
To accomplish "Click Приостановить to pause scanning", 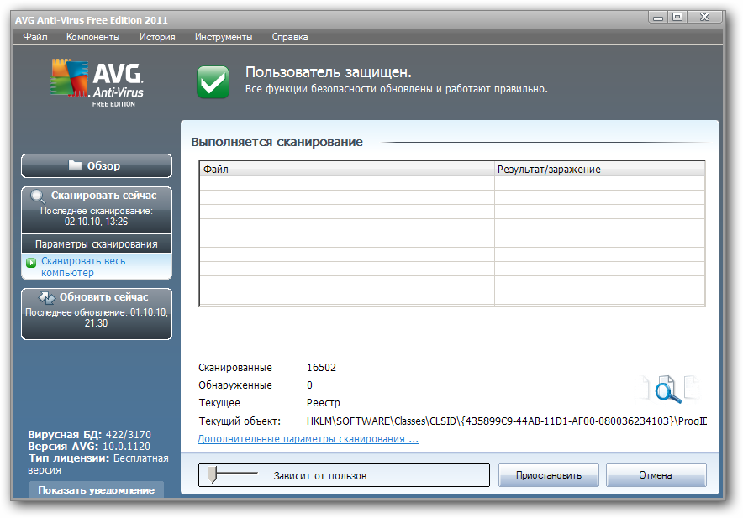I will [549, 475].
